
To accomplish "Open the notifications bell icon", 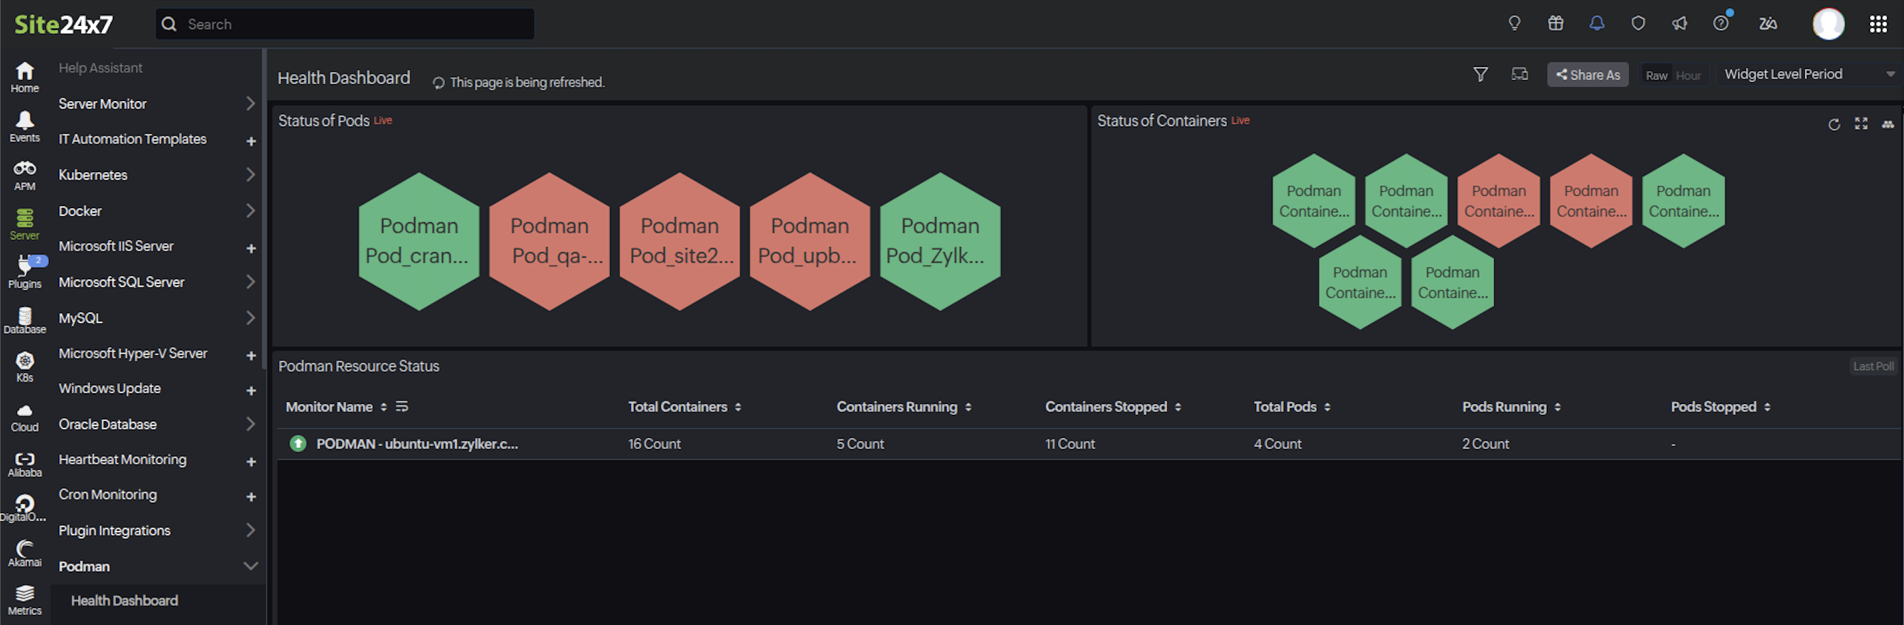I will (1597, 24).
